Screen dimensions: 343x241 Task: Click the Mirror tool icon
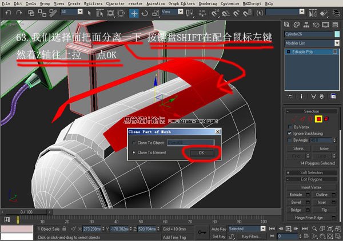(x=313, y=14)
